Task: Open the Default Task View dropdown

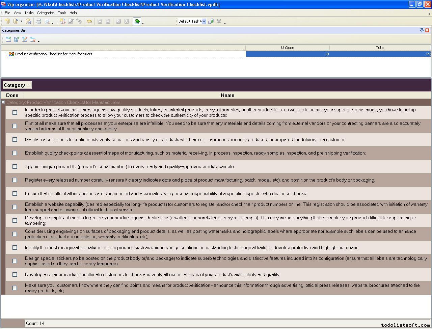Action: [204, 21]
